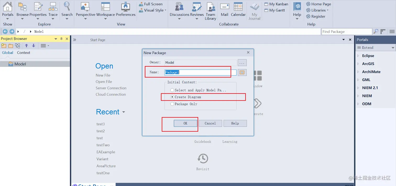
Task: Click the Register item in ribbon
Action: coord(316,16)
